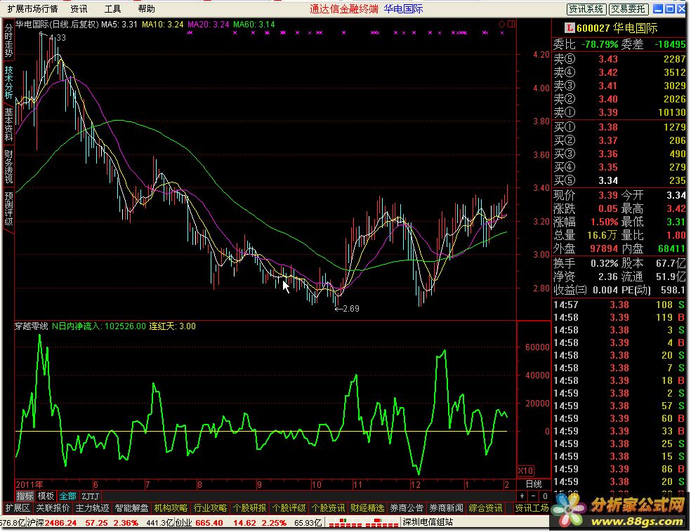This screenshot has width=691, height=532.
Task: Click the split-window square icon above the chart
Action: tap(511, 25)
